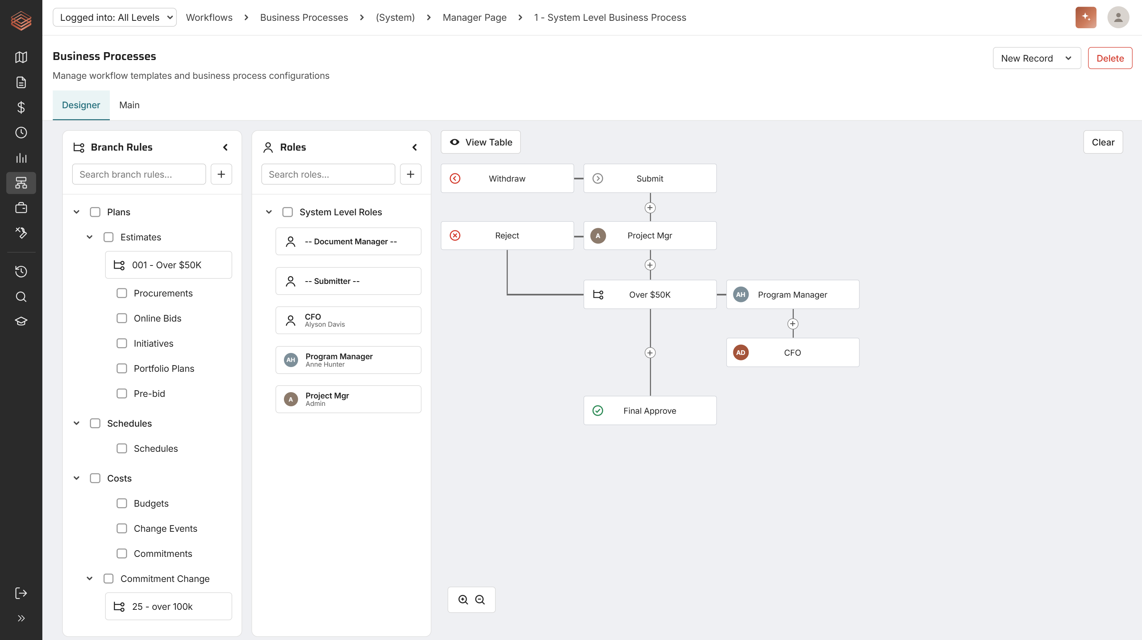Switch to the Main tab

[x=129, y=105]
